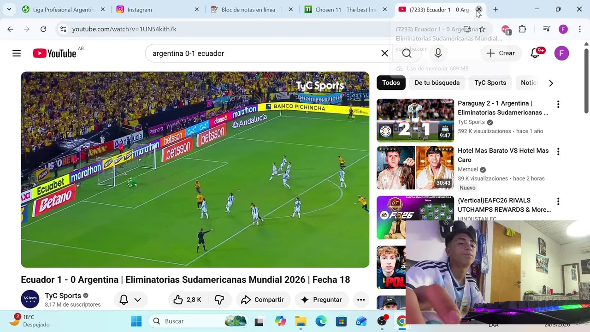Open YouTube notifications bell
590x332 pixels.
pos(535,53)
